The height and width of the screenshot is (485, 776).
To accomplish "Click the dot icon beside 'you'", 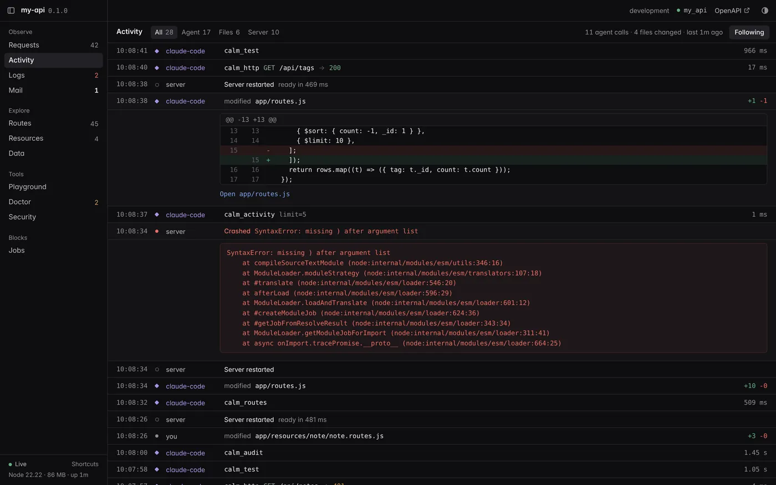I will 157,436.
